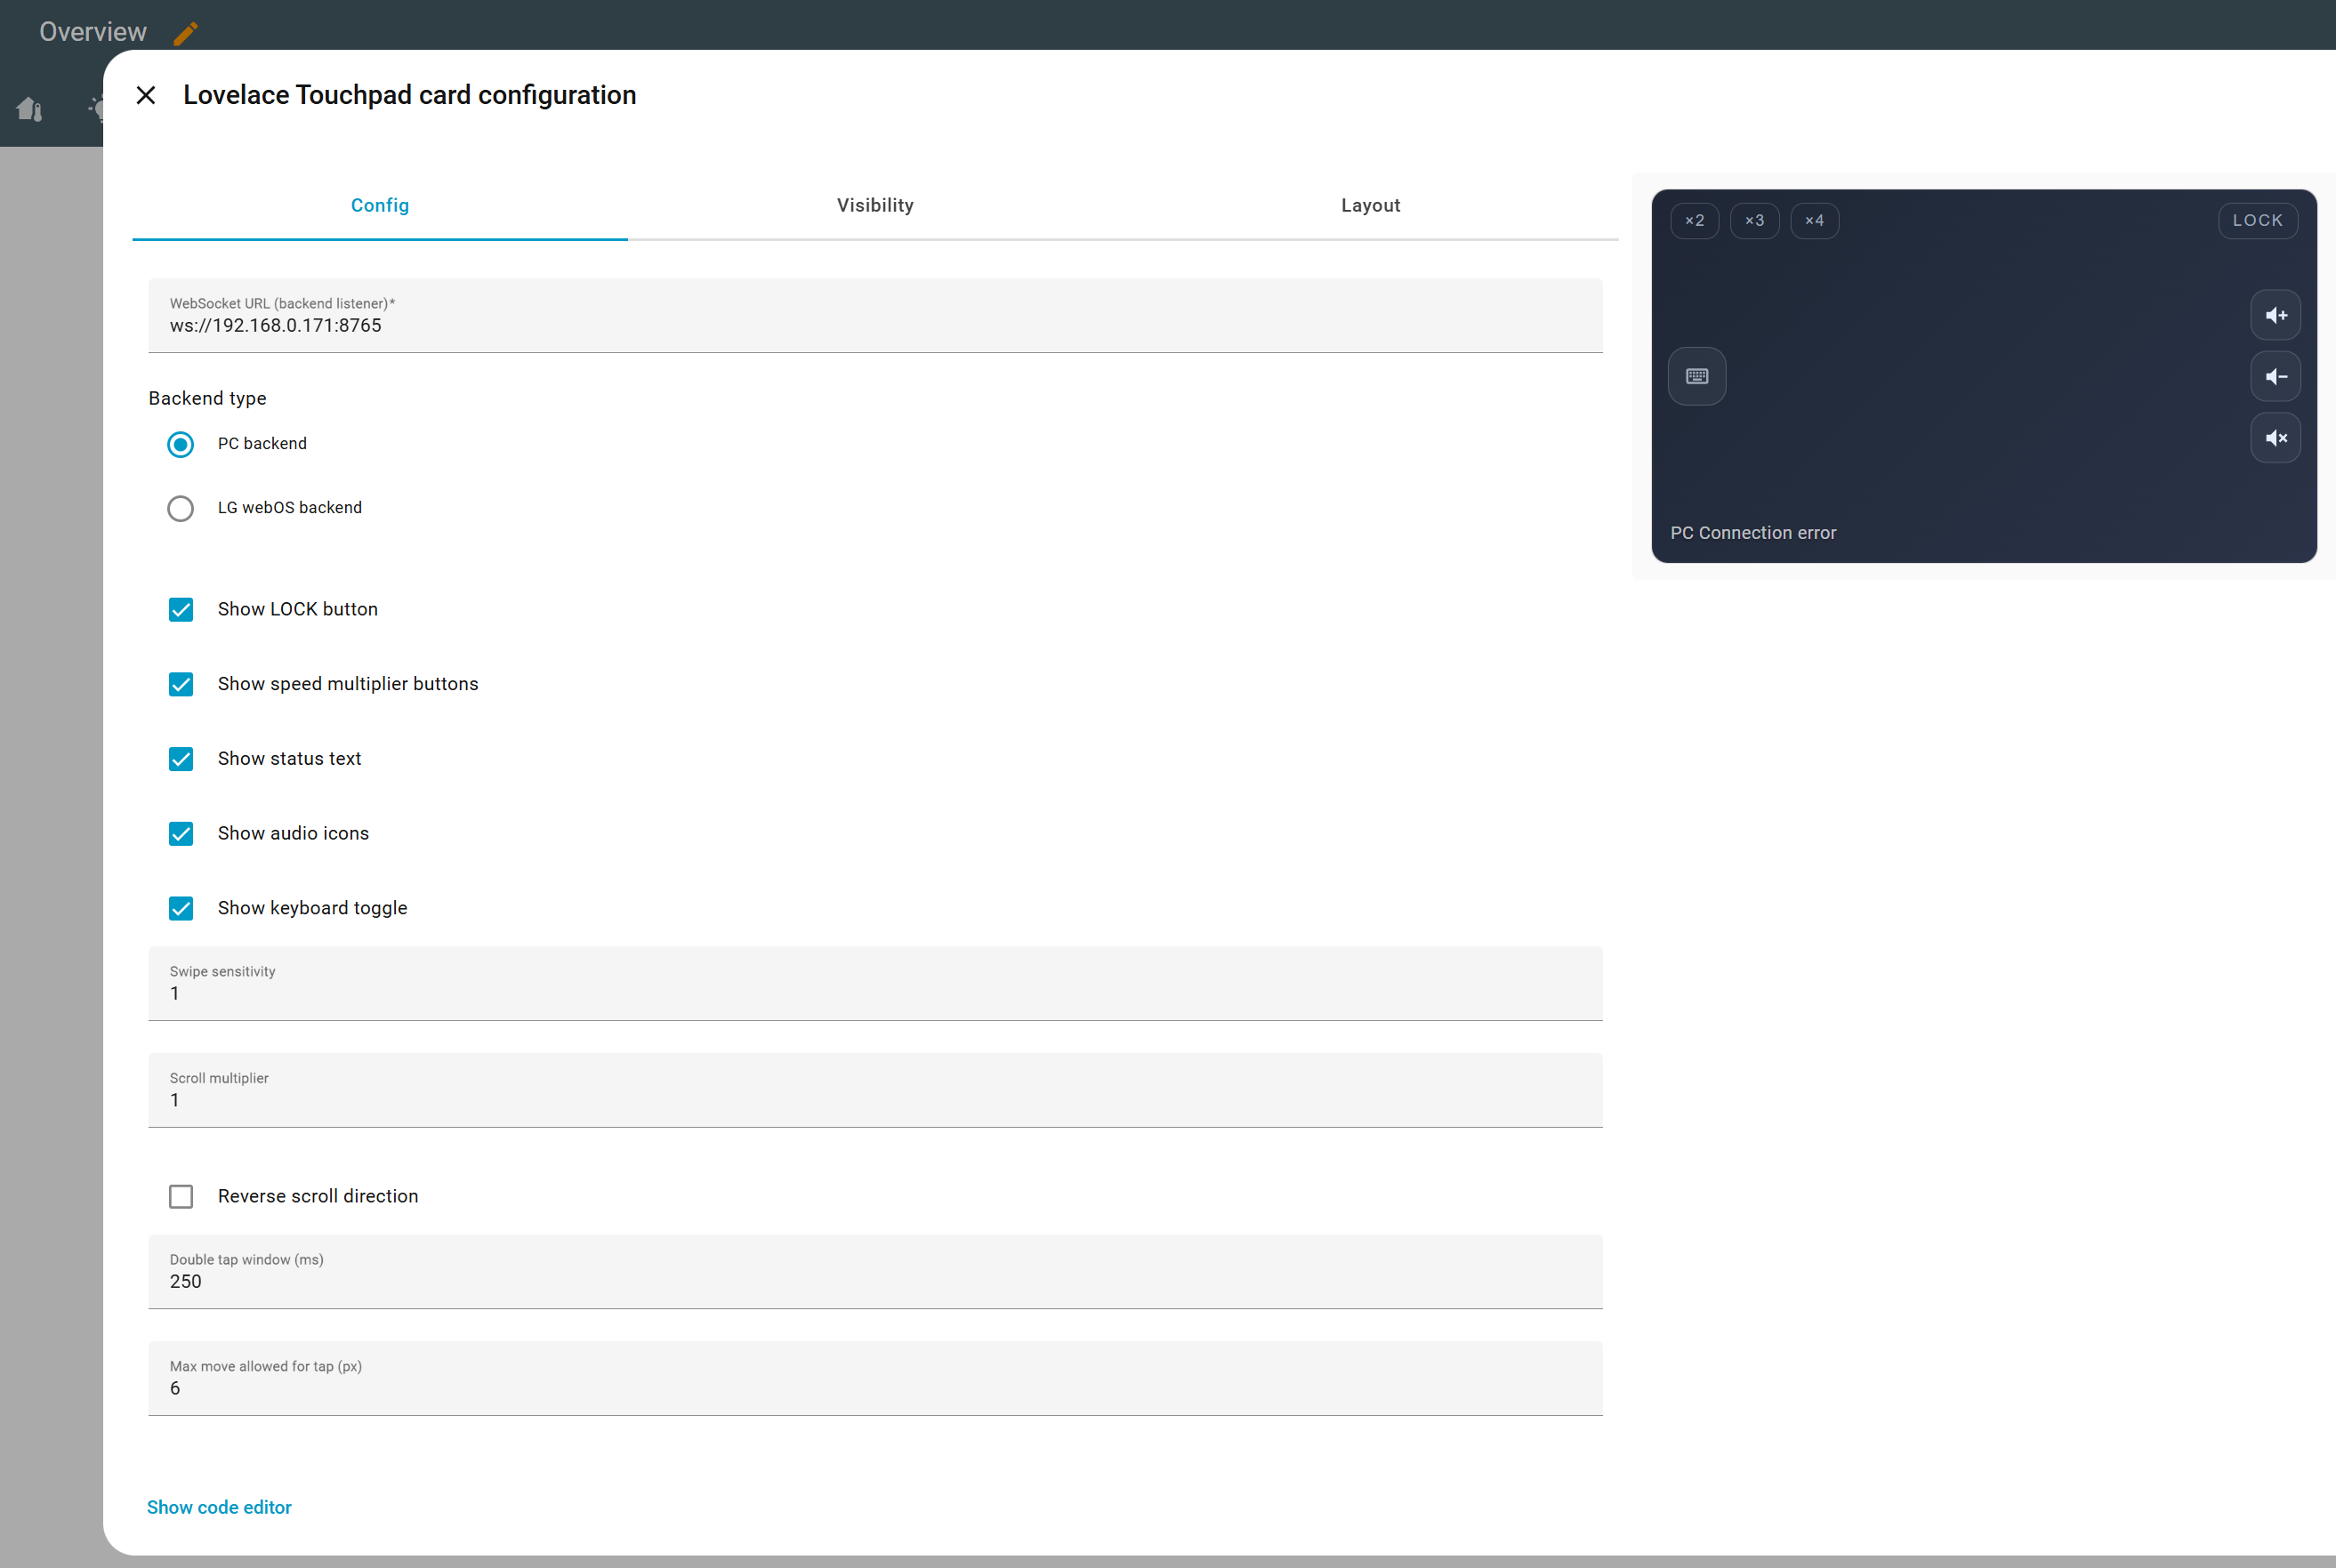
Task: Select the ×4 speed multiplier
Action: pos(1815,220)
